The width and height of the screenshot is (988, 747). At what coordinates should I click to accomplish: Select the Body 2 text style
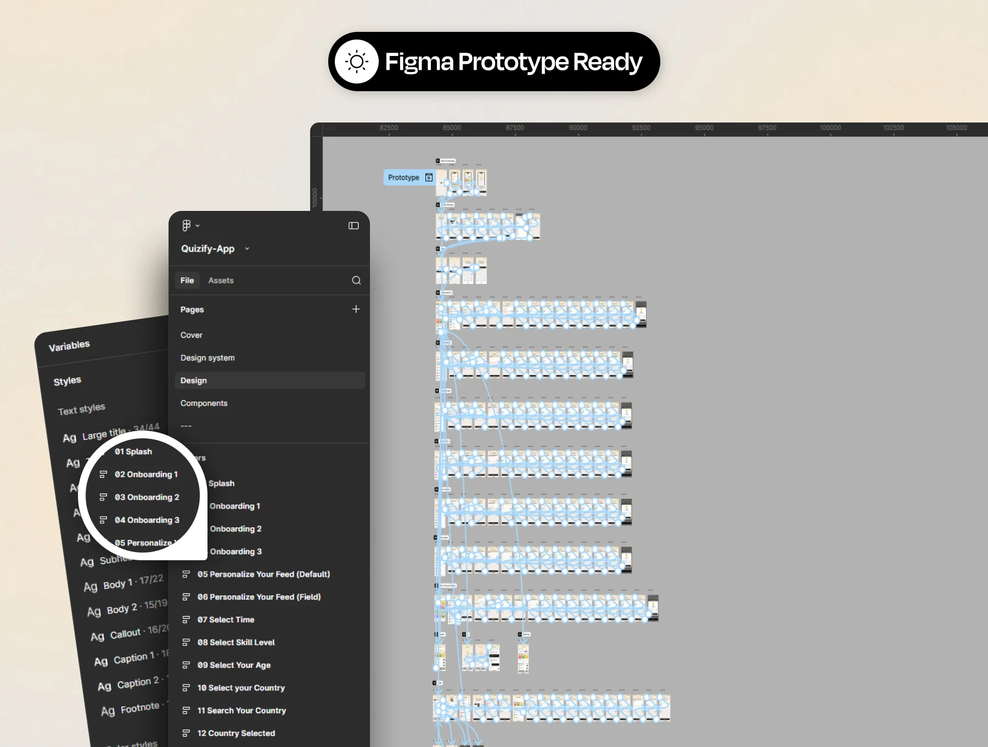tap(127, 607)
